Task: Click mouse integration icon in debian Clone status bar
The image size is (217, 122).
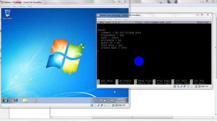Action: click(196, 86)
